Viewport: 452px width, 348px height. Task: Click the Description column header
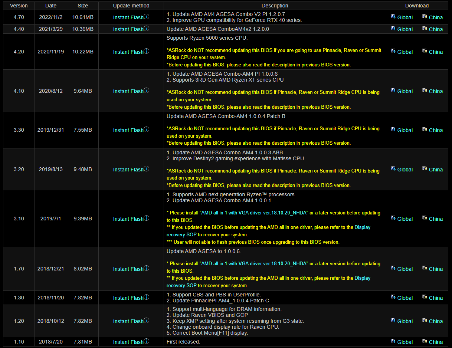[275, 6]
